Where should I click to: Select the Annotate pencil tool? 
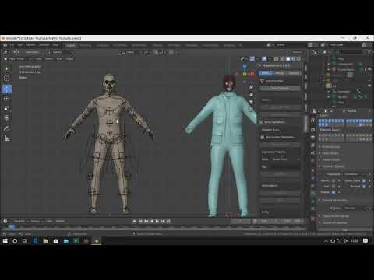(7, 128)
